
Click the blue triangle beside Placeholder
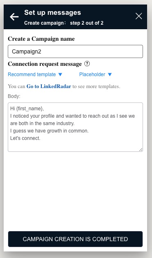110,74
